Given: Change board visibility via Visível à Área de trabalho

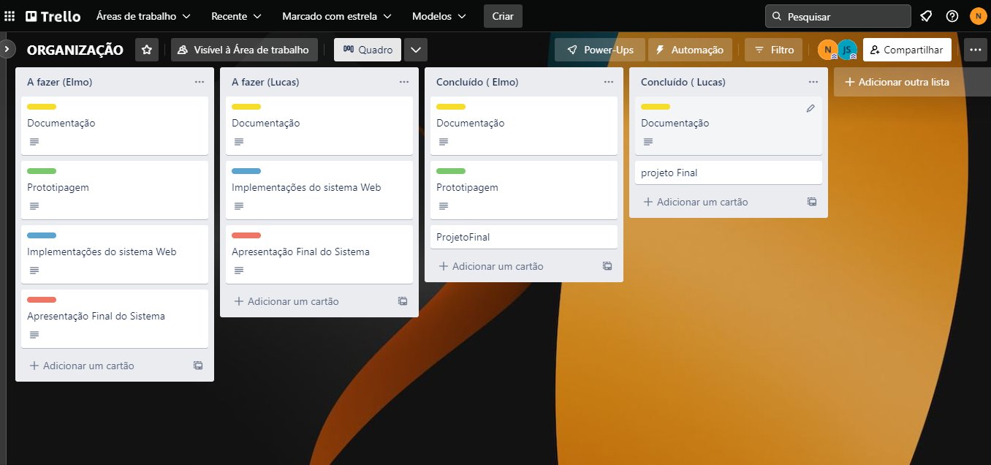Looking at the screenshot, I should (244, 49).
